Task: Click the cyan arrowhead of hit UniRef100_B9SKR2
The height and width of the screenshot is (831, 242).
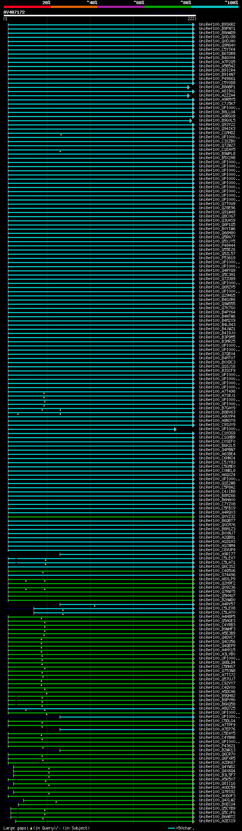Action: 194,25
